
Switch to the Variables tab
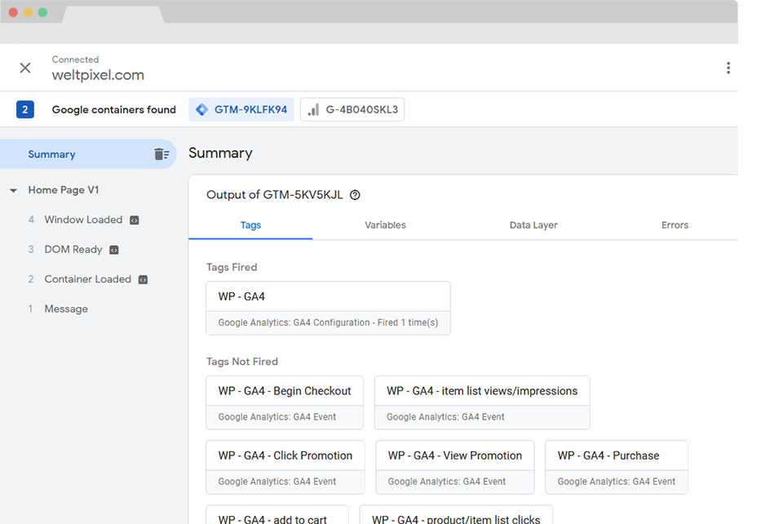pos(385,225)
